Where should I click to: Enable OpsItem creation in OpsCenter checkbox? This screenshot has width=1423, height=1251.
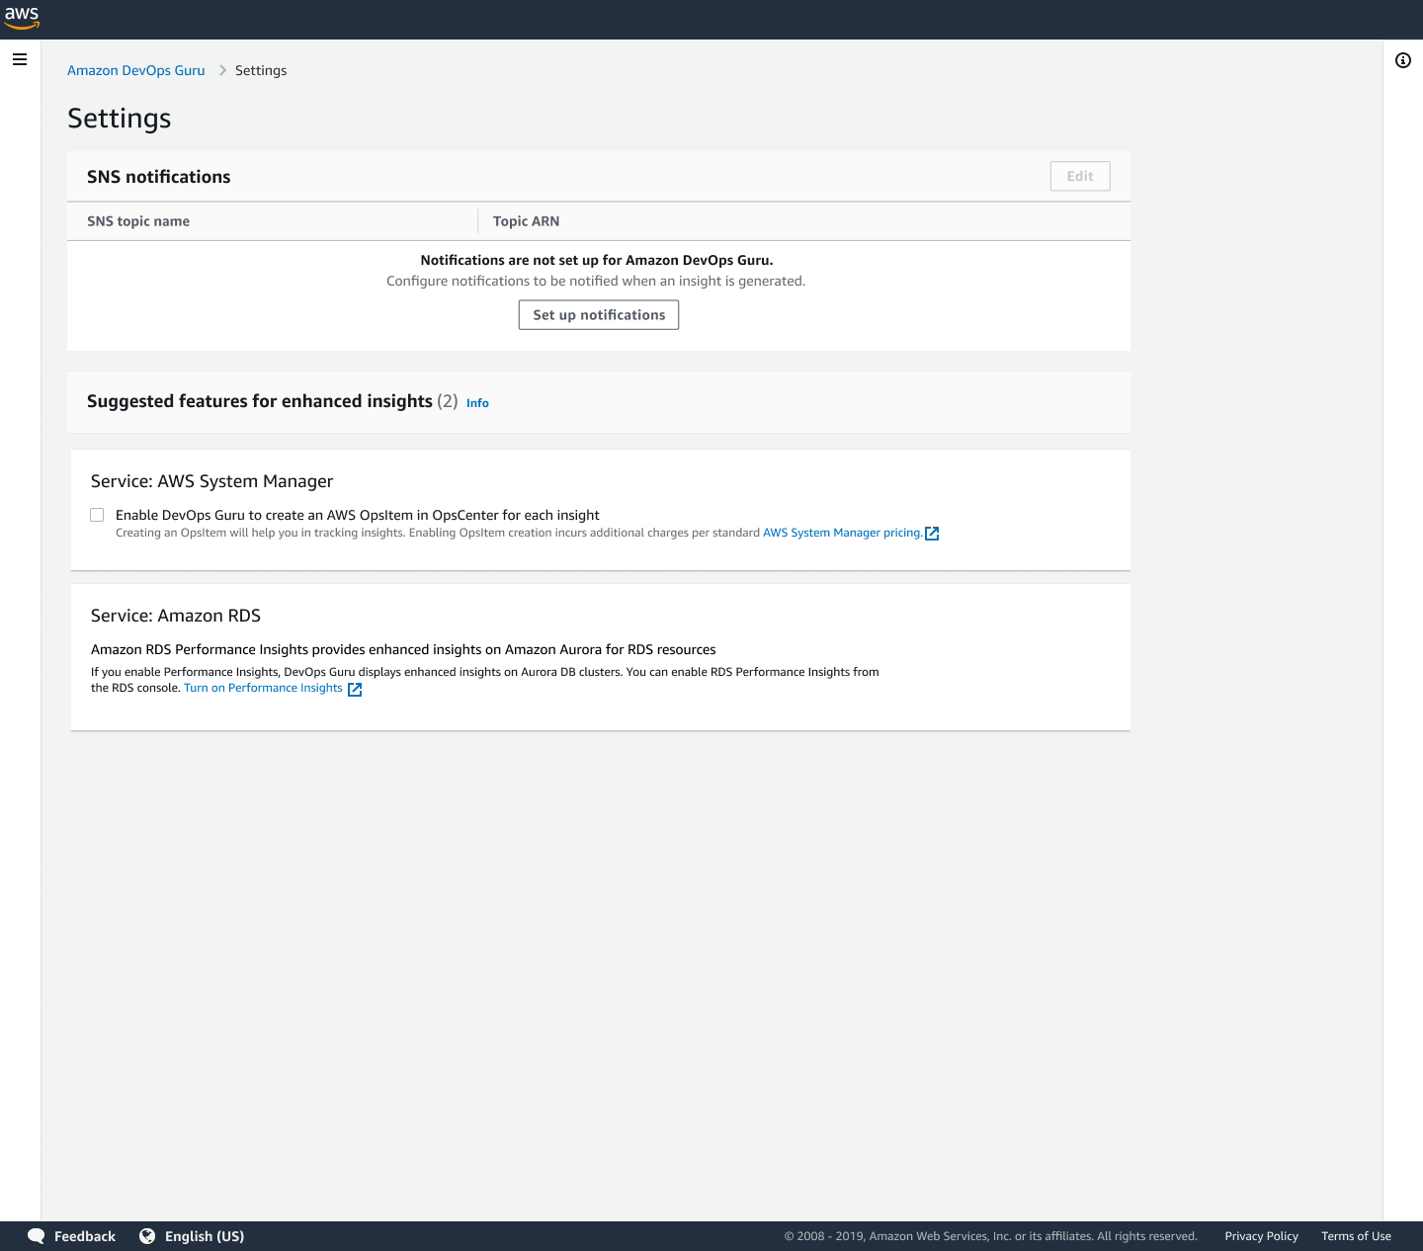point(97,515)
